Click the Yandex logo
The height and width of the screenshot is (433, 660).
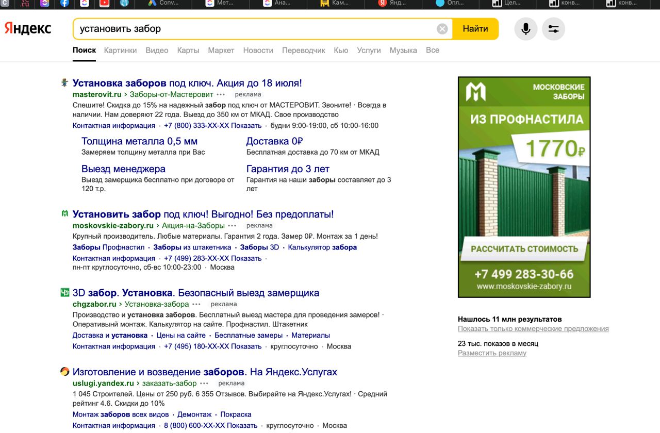tap(28, 28)
